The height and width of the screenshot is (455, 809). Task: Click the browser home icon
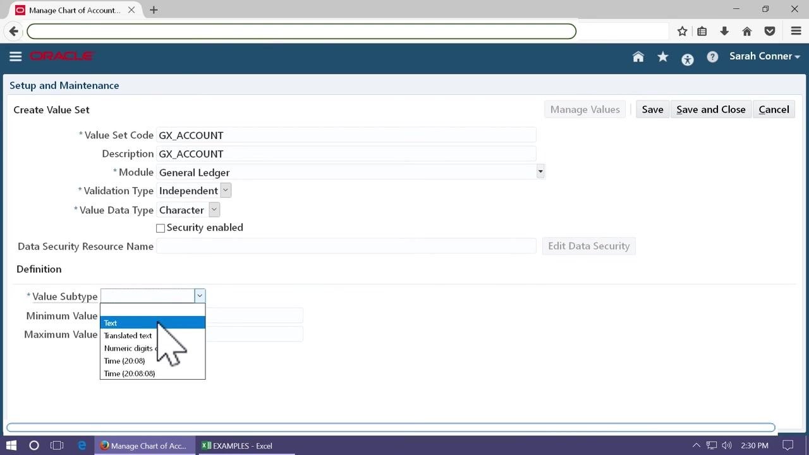tap(746, 31)
